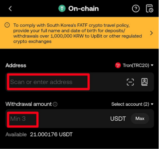The image size is (159, 149).
Task: Read the South Korea FATF policy notice
Action: (77, 33)
